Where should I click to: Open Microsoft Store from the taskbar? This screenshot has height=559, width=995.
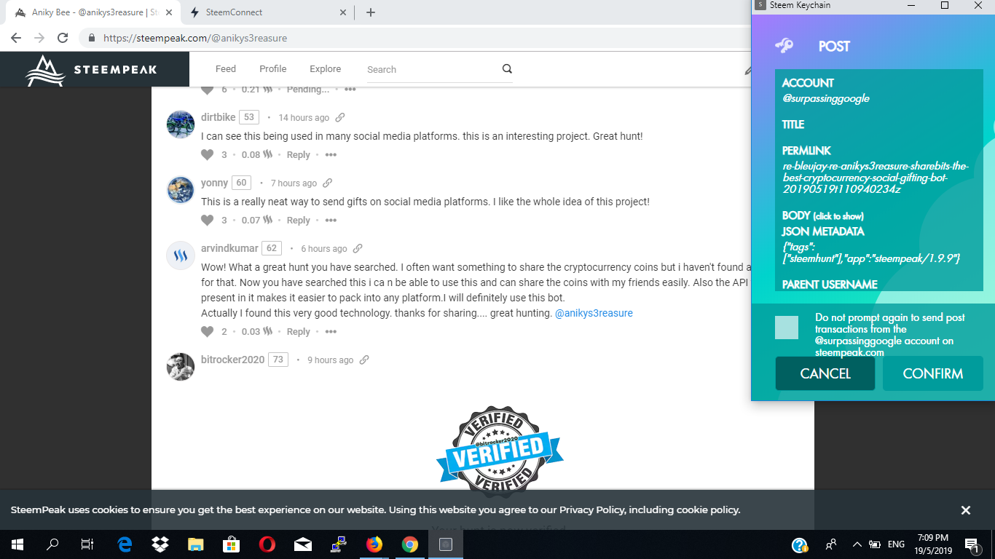point(232,544)
